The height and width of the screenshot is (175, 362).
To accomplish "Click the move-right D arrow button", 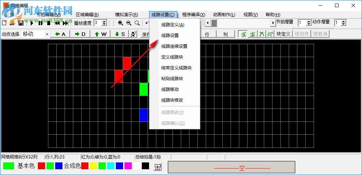I will (x=80, y=34).
